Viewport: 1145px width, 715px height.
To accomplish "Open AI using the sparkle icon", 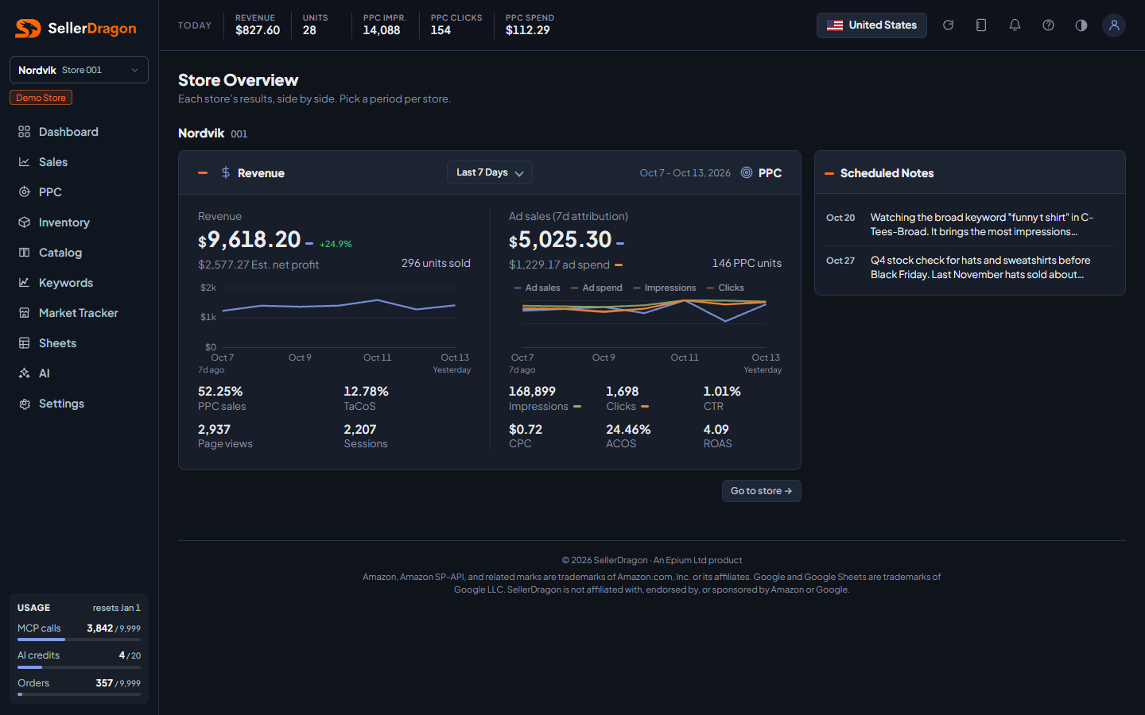I will (25, 373).
